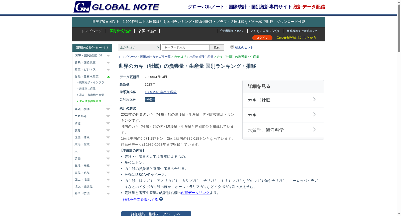
Task: Open よくある質問（FAQ） menu item
Action: click(x=265, y=31)
